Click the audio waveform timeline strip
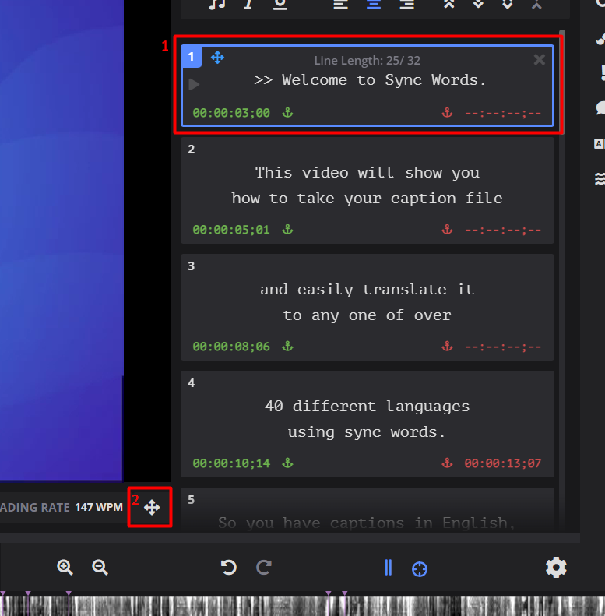This screenshot has width=605, height=616. 302,605
